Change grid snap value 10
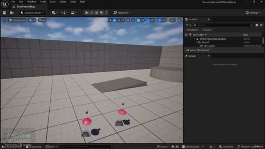 [142, 20]
